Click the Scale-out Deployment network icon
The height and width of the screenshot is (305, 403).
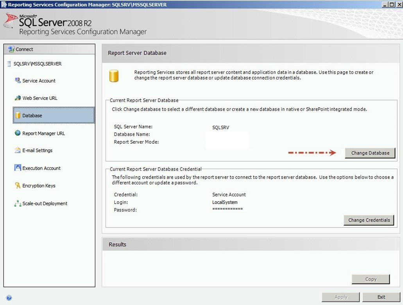[18, 203]
